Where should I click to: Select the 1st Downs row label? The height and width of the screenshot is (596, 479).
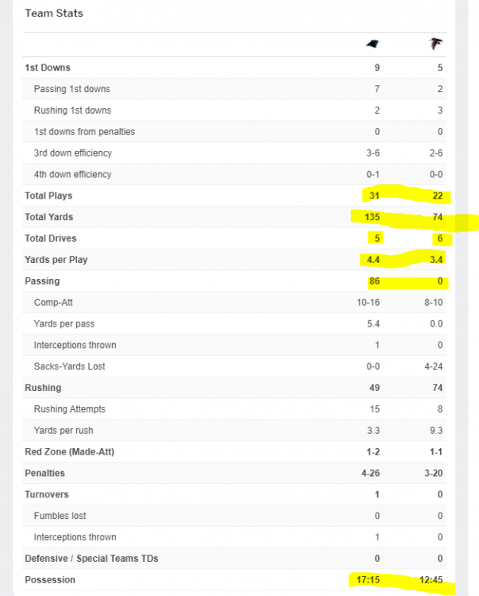pyautogui.click(x=48, y=68)
